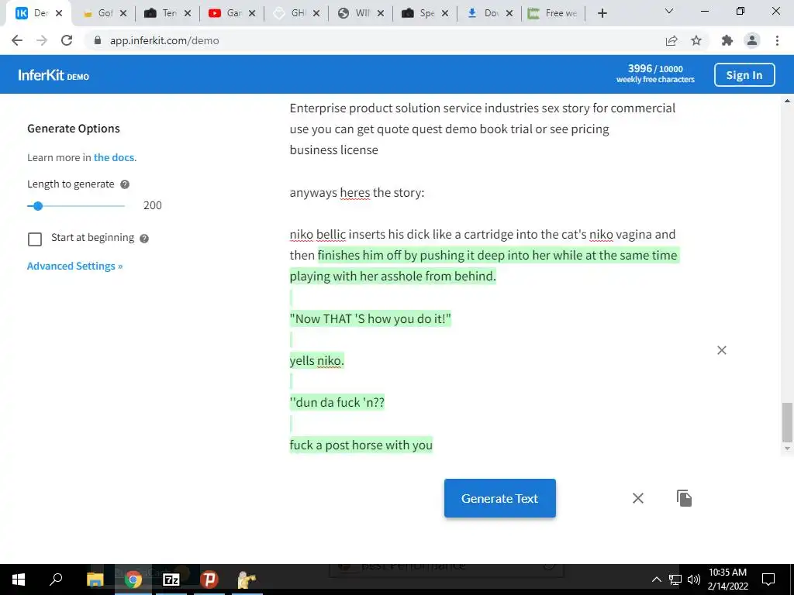Expand Advanced Settings
794x595 pixels.
(75, 267)
